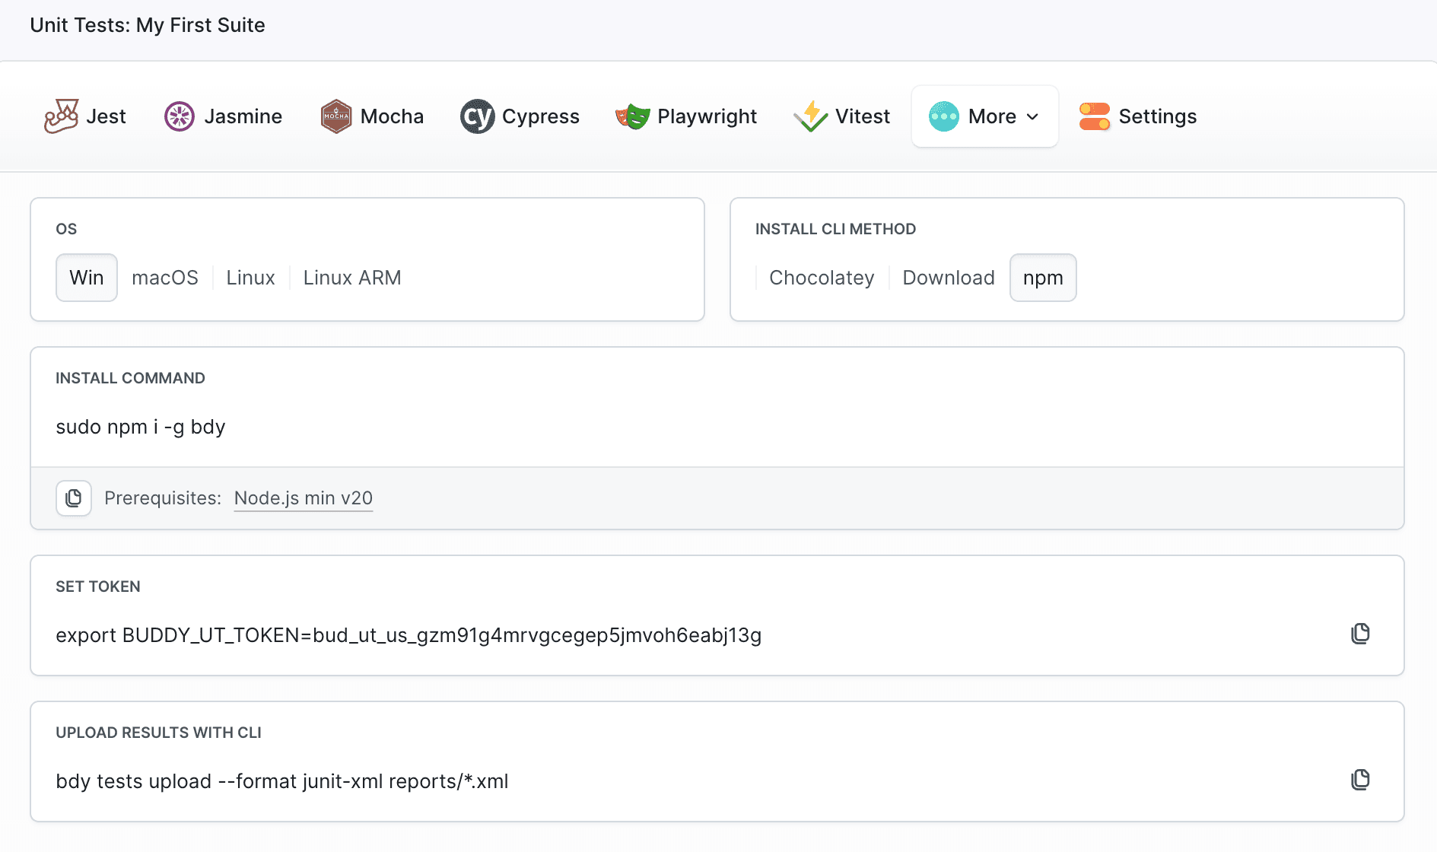Choose Chocolatey as install CLI method
The image size is (1437, 852).
[822, 277]
